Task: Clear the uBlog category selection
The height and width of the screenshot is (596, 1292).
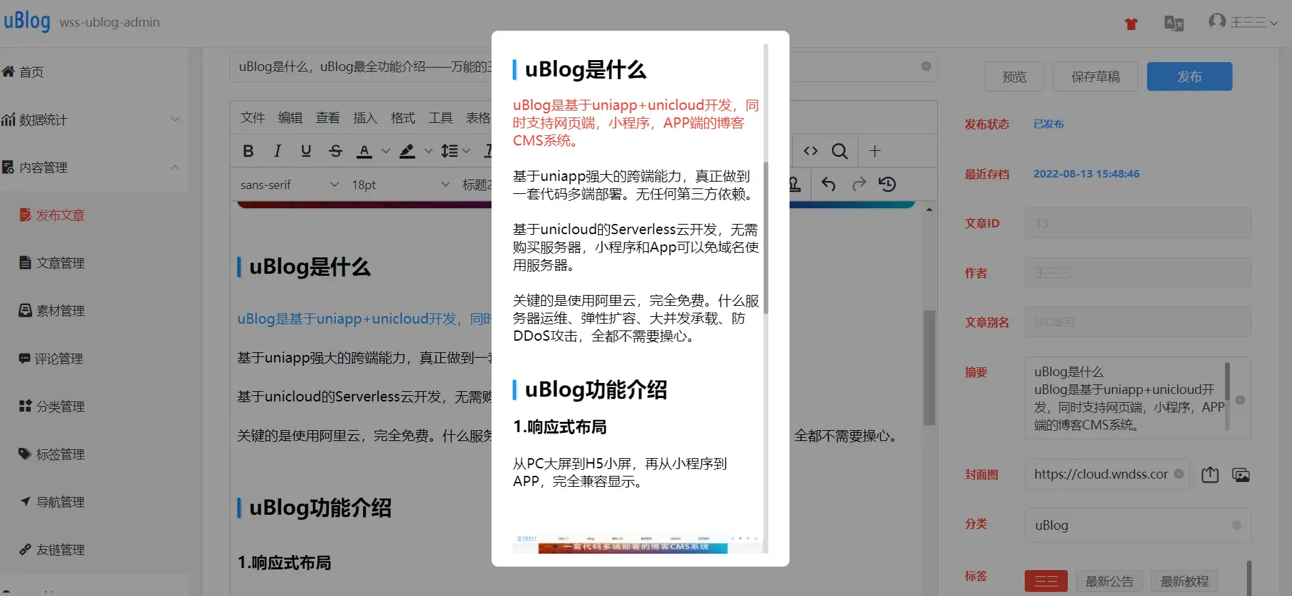Action: 1237,525
